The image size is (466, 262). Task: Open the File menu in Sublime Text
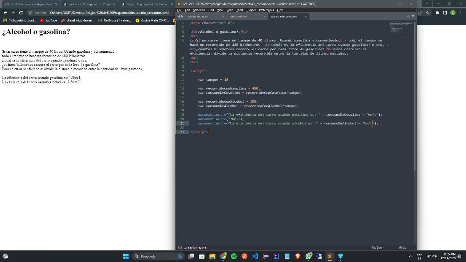(x=179, y=10)
